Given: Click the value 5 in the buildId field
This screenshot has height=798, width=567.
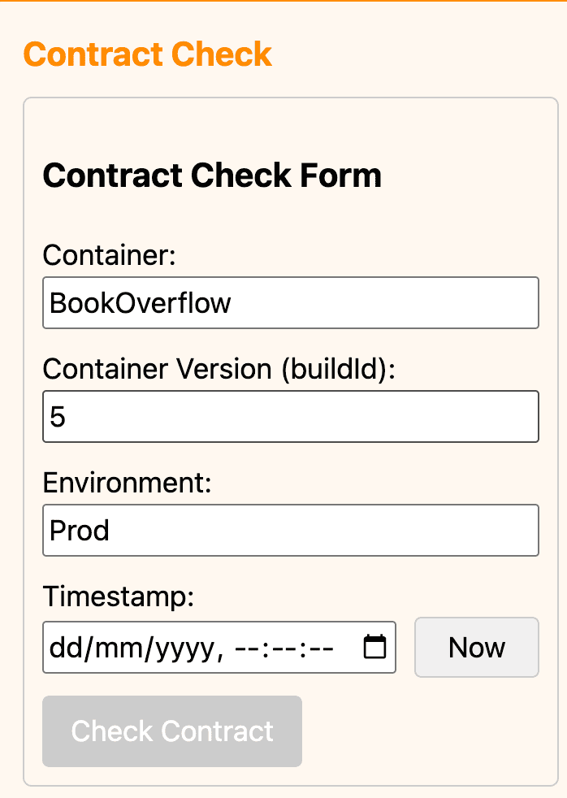Looking at the screenshot, I should [x=54, y=416].
